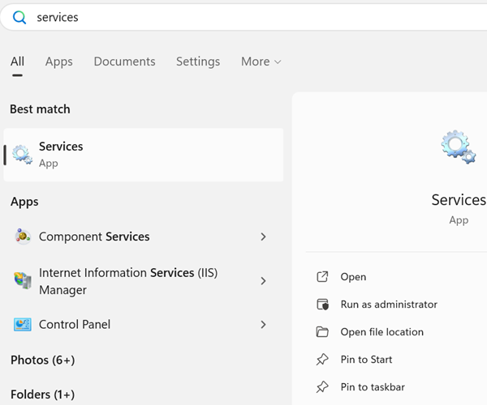
Task: Click the Component Services app icon
Action: tap(23, 237)
